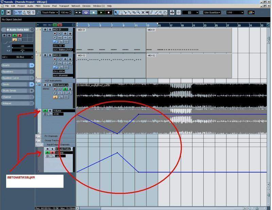Click the Stop transport button
Screen dimensions: 272x210
click(93, 13)
